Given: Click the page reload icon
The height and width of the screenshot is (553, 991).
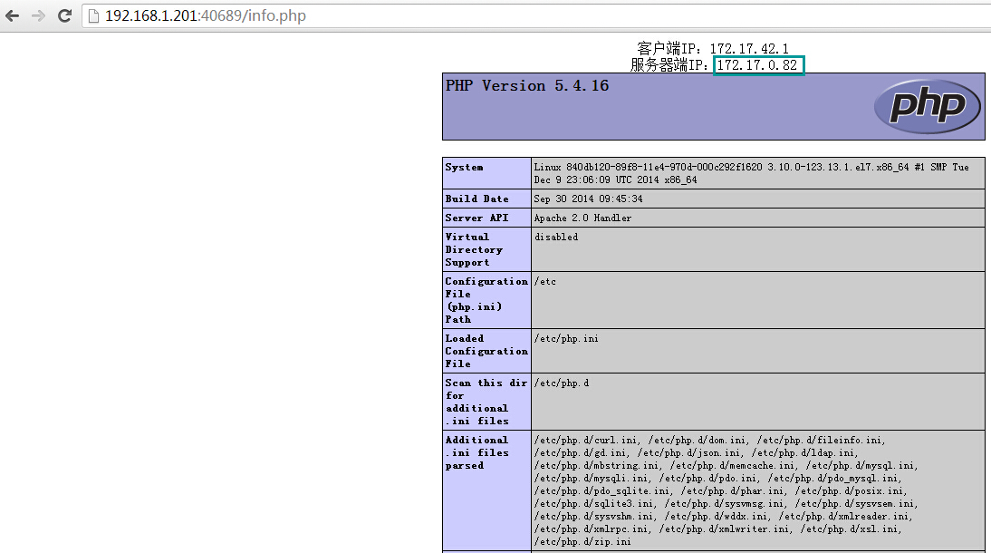Looking at the screenshot, I should 63,15.
